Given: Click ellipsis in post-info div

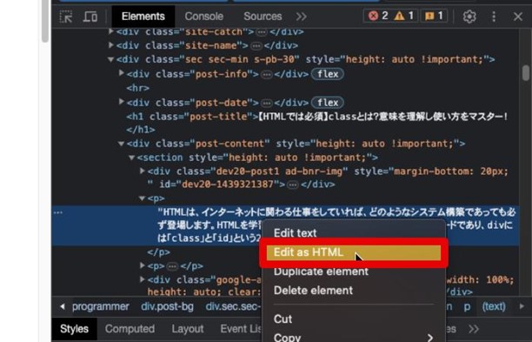Looking at the screenshot, I should [267, 74].
